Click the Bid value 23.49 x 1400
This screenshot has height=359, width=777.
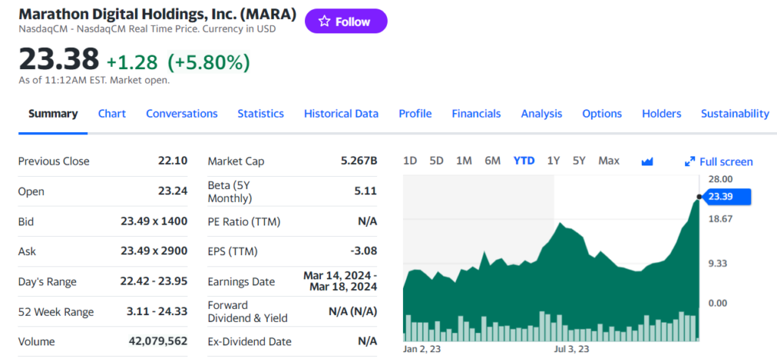coord(154,221)
